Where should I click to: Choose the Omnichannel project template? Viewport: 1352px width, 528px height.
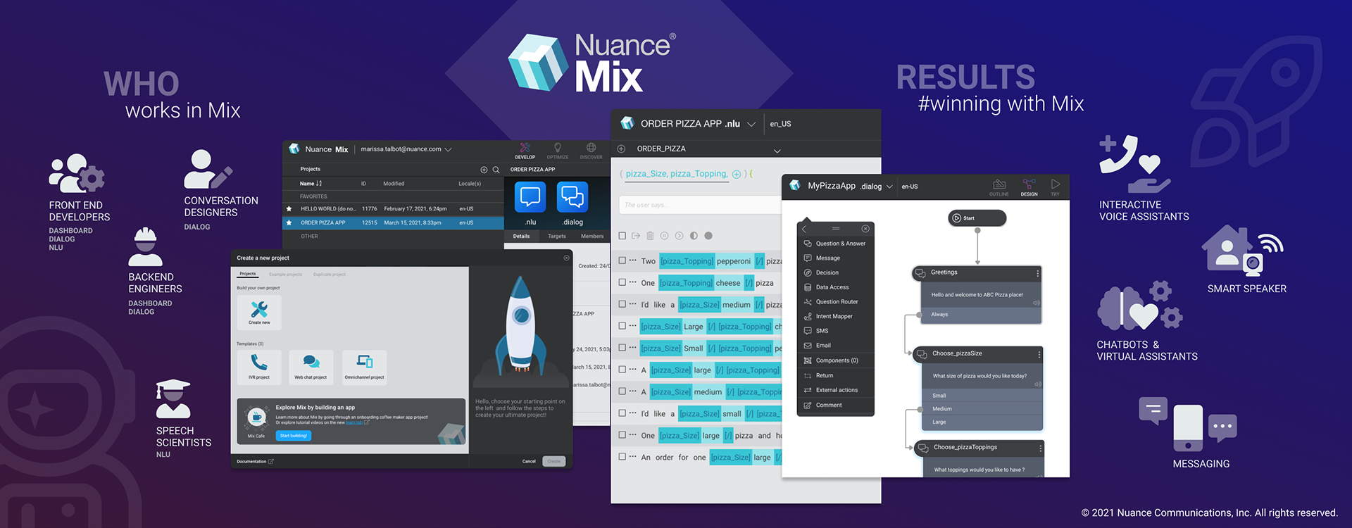364,367
